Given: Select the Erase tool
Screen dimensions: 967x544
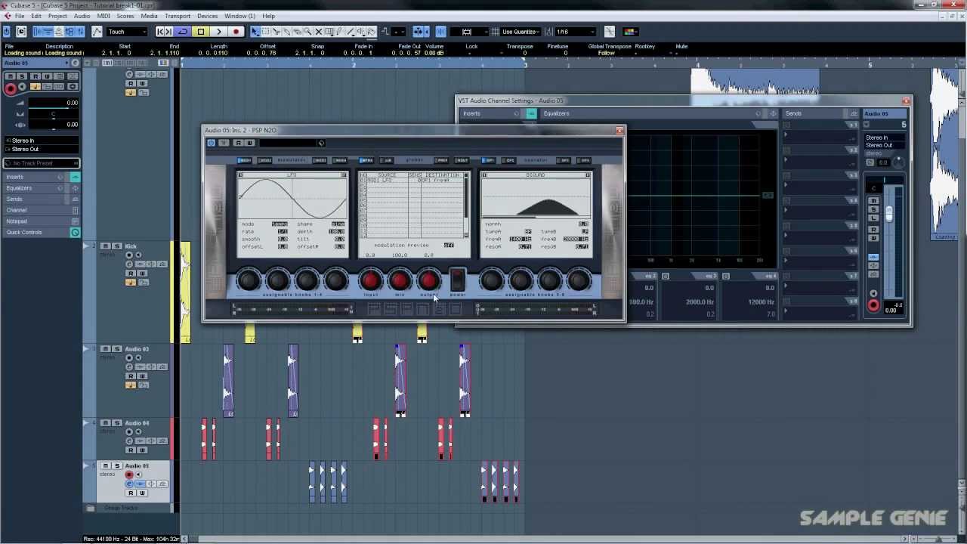Looking at the screenshot, I should pyautogui.click(x=297, y=32).
